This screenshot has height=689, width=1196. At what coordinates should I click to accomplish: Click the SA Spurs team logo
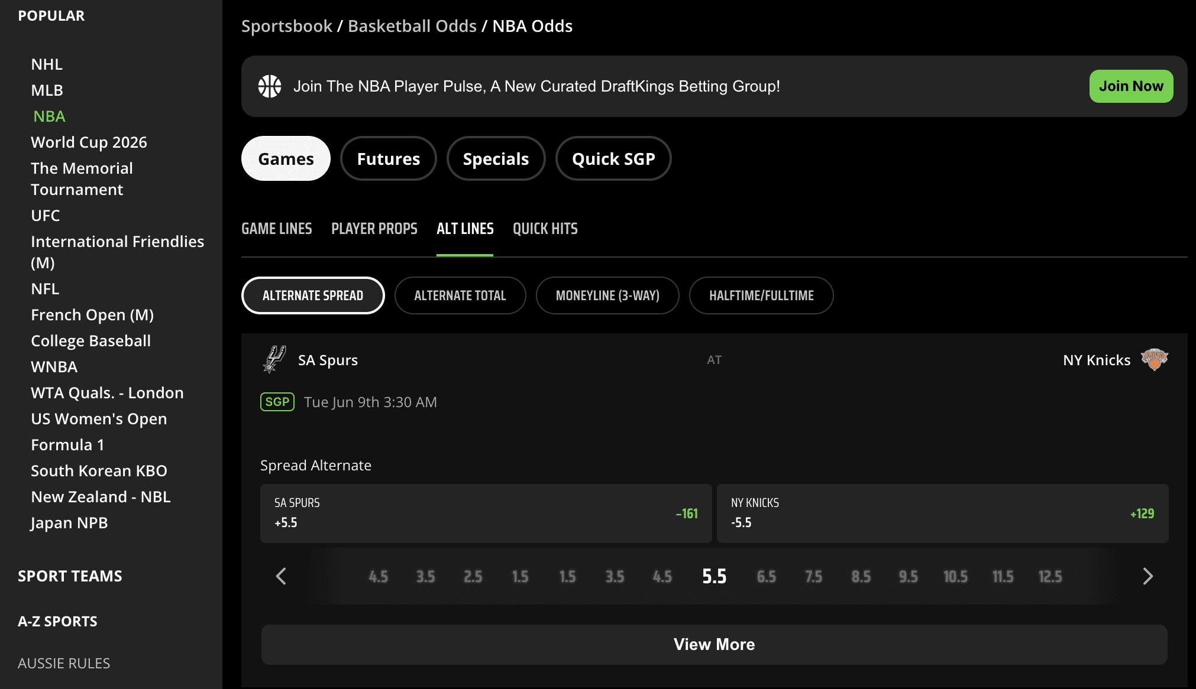click(x=274, y=359)
